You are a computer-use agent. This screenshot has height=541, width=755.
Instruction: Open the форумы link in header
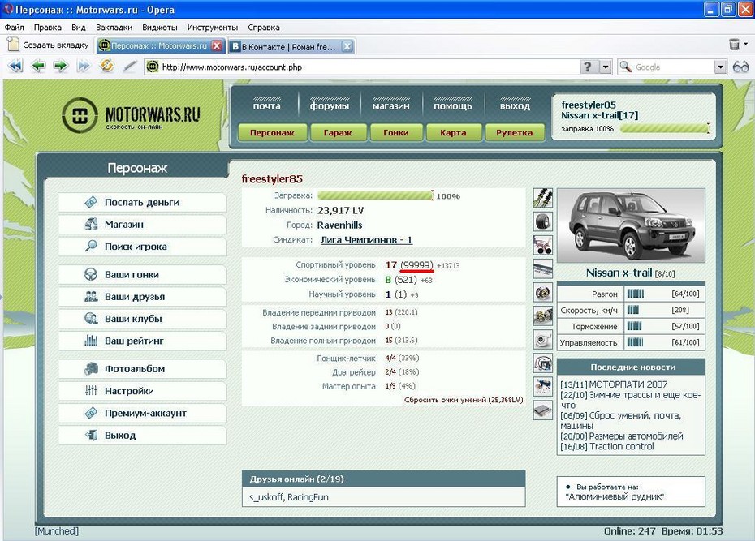tap(330, 105)
